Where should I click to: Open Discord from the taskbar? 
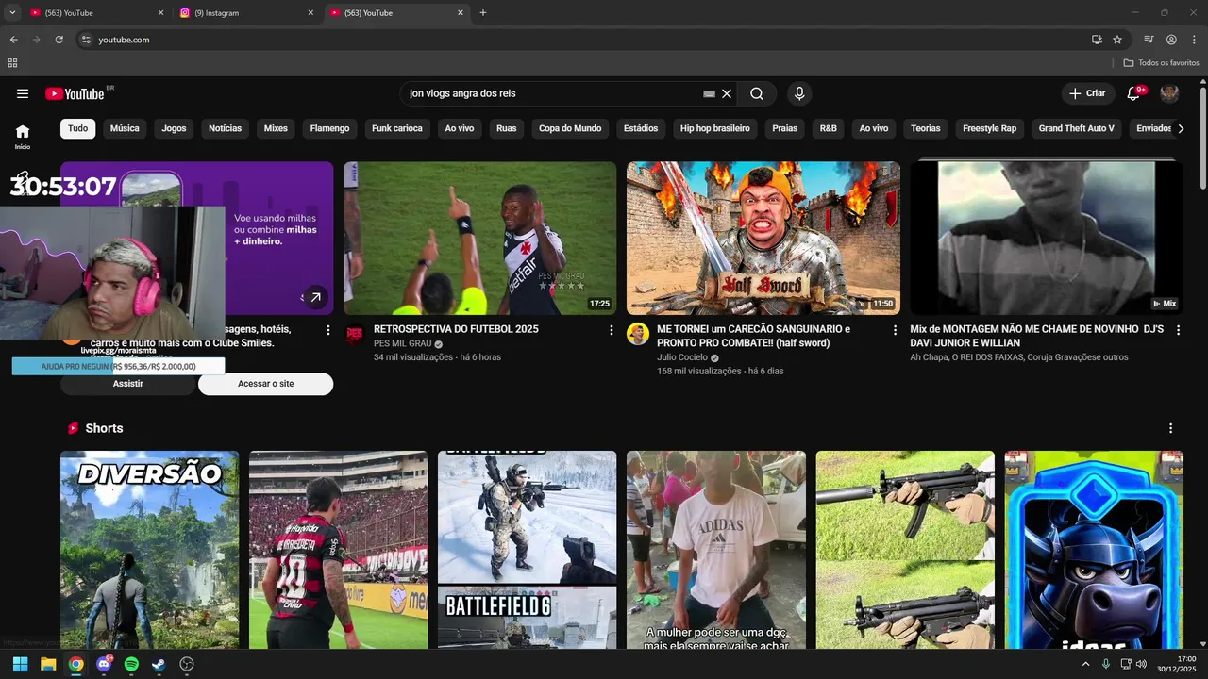[x=104, y=664]
